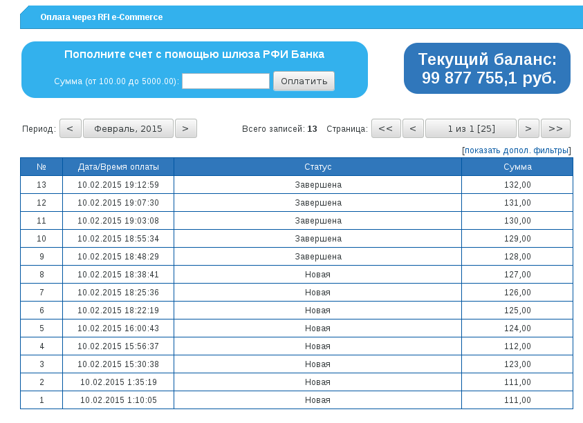The image size is (583, 423).
Task: Open the page selector 1 из 1 [25]
Action: pos(470,128)
